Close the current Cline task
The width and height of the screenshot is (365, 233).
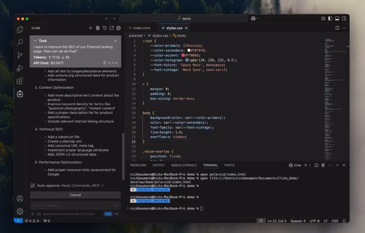(115, 41)
